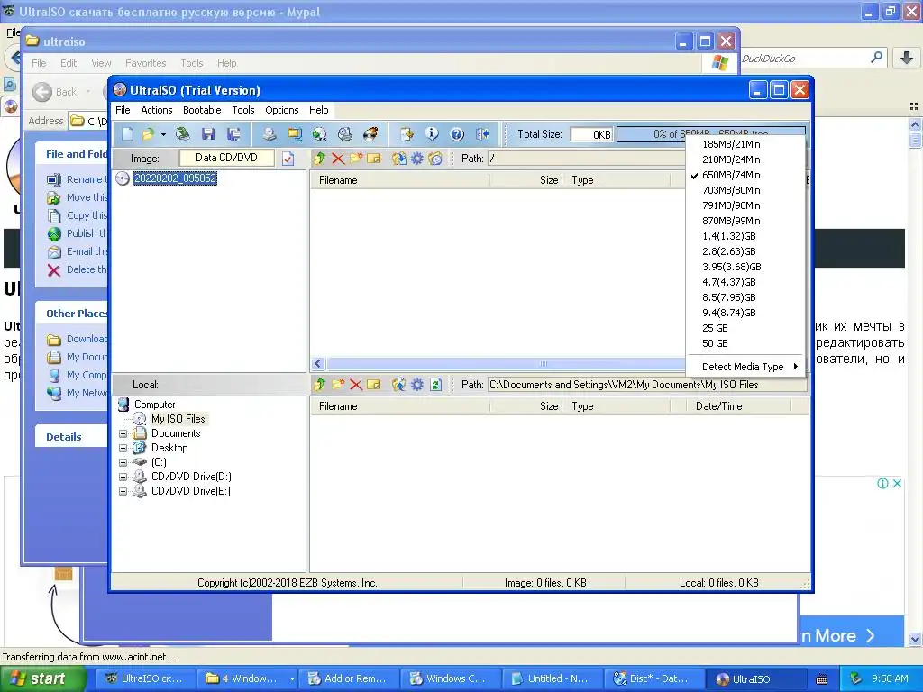Click the gear icon in image pane toolbar
Image resolution: width=923 pixels, height=692 pixels.
pos(417,159)
